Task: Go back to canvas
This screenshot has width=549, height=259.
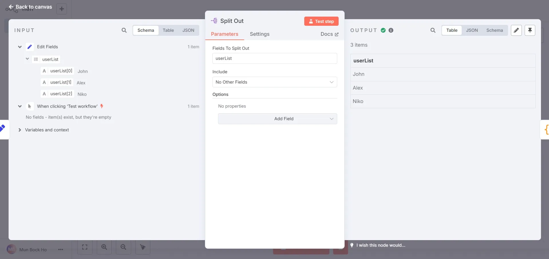Action: pos(30,7)
